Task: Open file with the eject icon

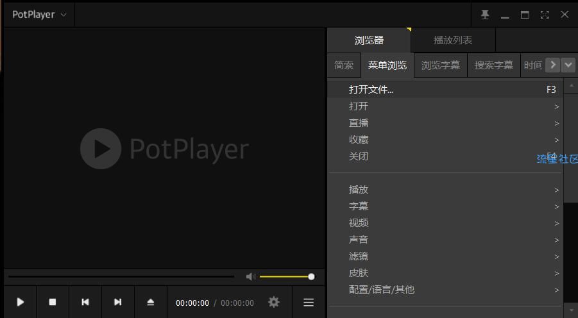Action: click(150, 302)
